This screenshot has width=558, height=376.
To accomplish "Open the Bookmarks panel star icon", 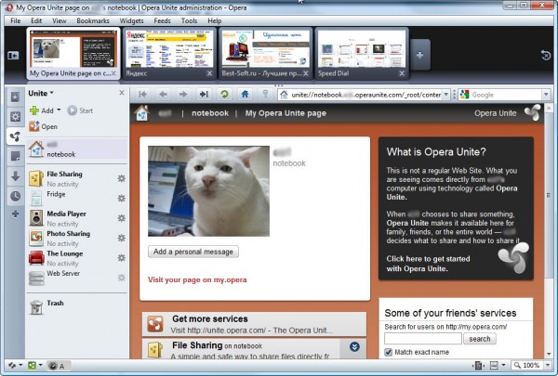I will pyautogui.click(x=15, y=97).
